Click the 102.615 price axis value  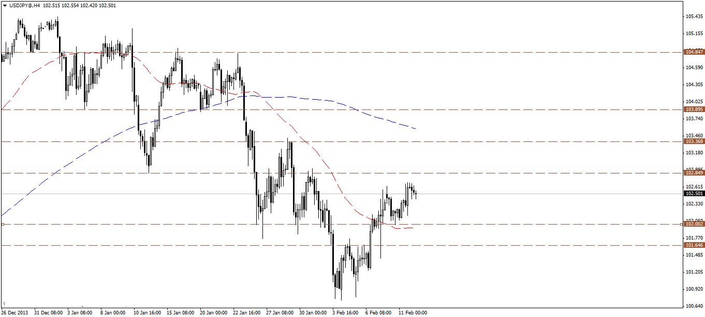tap(694, 187)
